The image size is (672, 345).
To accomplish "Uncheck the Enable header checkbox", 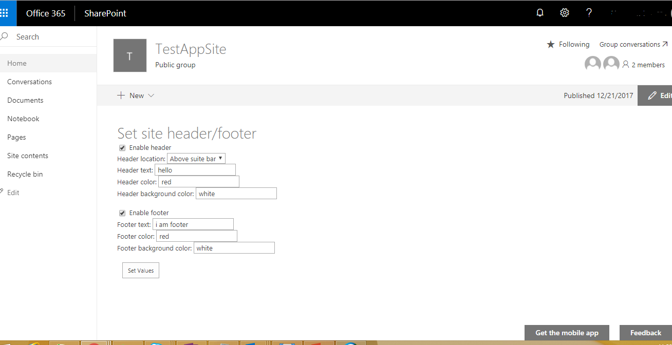I will pyautogui.click(x=122, y=147).
